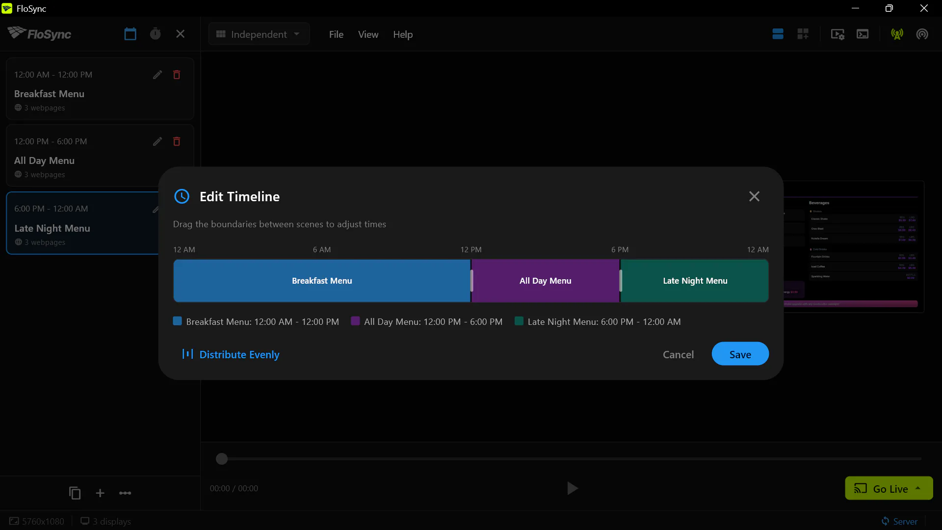Screen dimensions: 942x530
Task: Delete the Breakfast Menu scene
Action: (x=177, y=75)
